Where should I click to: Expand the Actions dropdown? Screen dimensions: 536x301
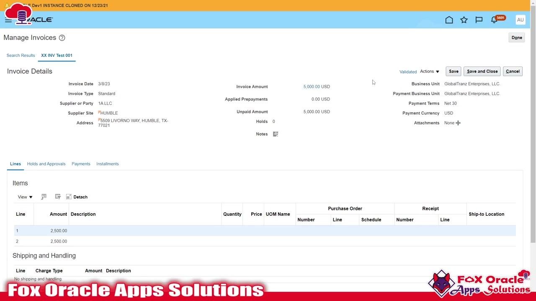coord(430,71)
